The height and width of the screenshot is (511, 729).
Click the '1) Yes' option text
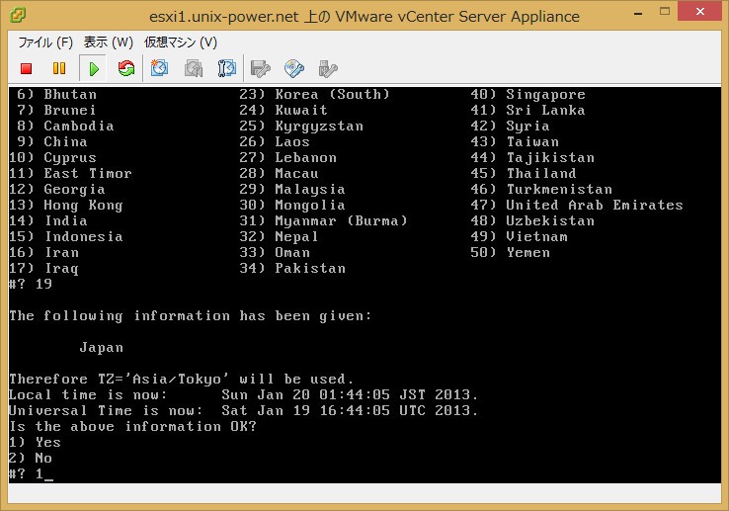pyautogui.click(x=35, y=442)
